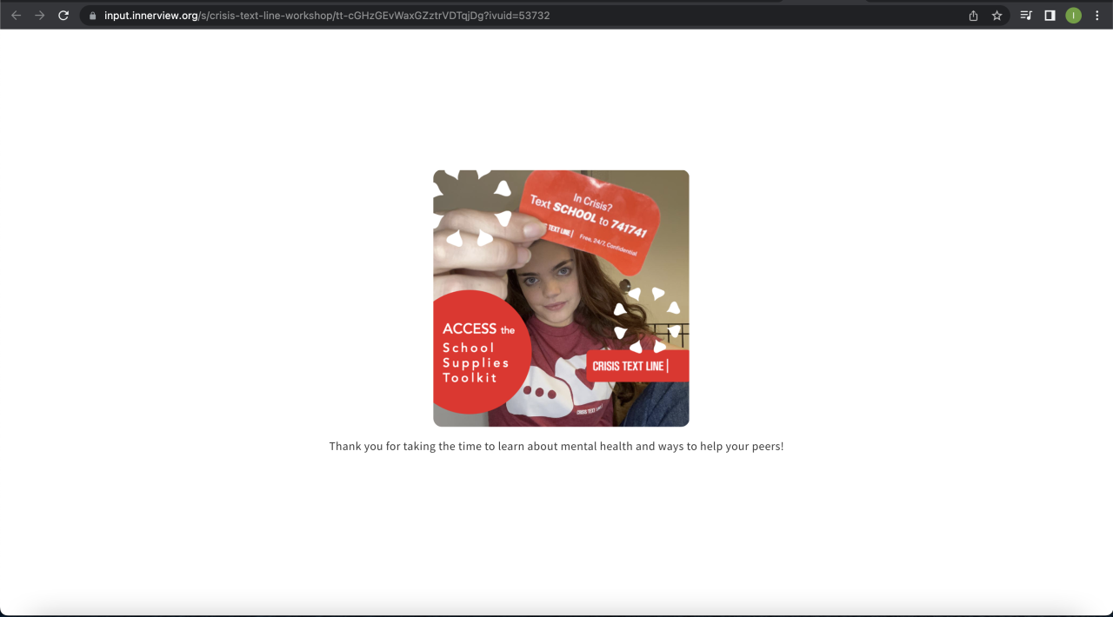Screen dimensions: 1113x617
Task: View site information via the lock icon
Action: point(91,16)
